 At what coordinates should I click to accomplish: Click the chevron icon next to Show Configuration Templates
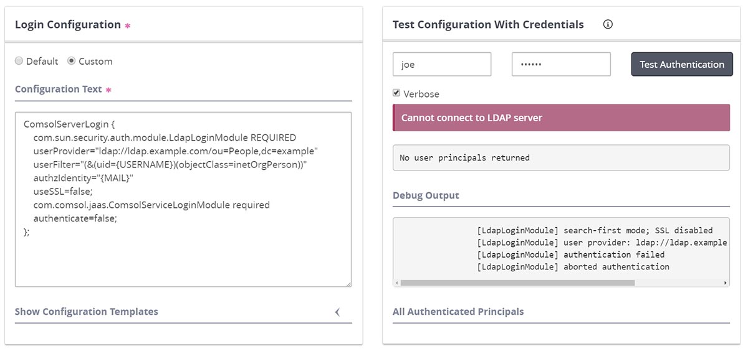pos(337,312)
